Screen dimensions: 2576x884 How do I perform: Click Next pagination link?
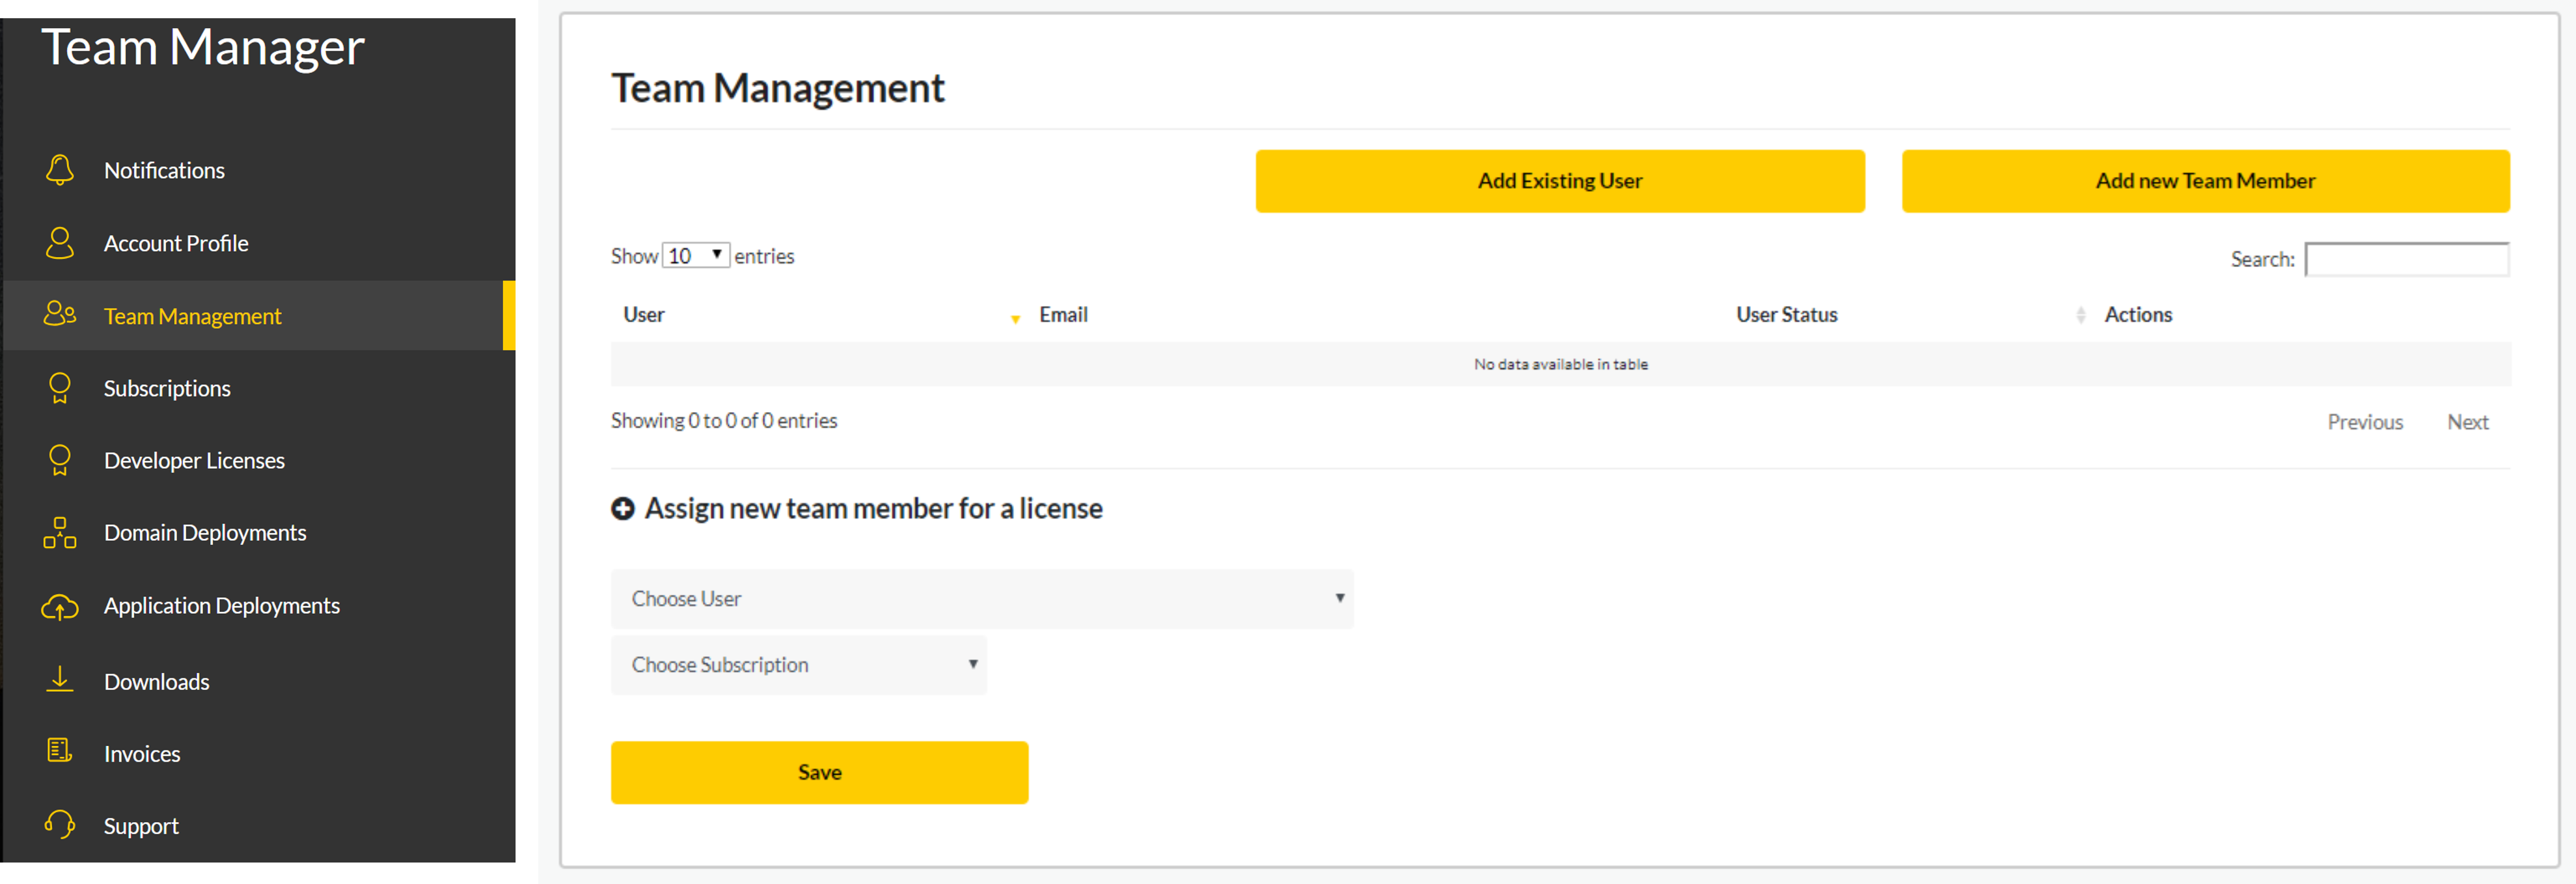(2467, 422)
